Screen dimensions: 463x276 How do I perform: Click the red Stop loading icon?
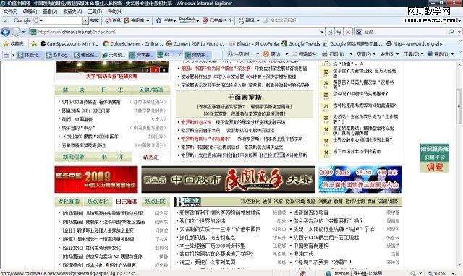348,32
